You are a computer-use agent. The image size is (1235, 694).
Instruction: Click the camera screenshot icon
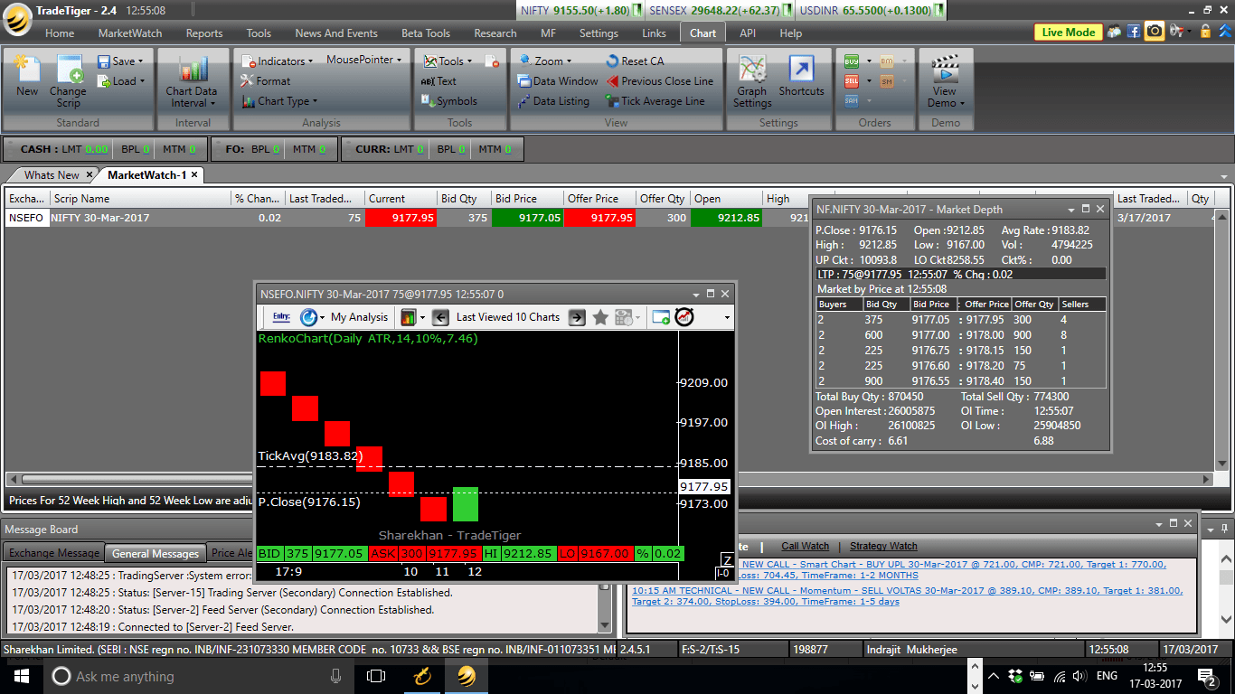[x=1155, y=31]
